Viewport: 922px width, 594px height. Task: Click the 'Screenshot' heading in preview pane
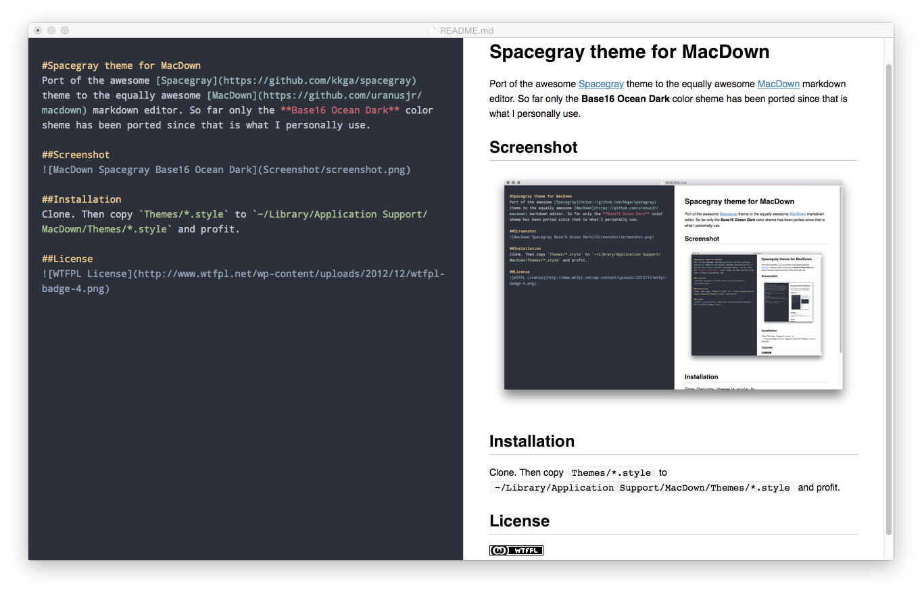(533, 147)
